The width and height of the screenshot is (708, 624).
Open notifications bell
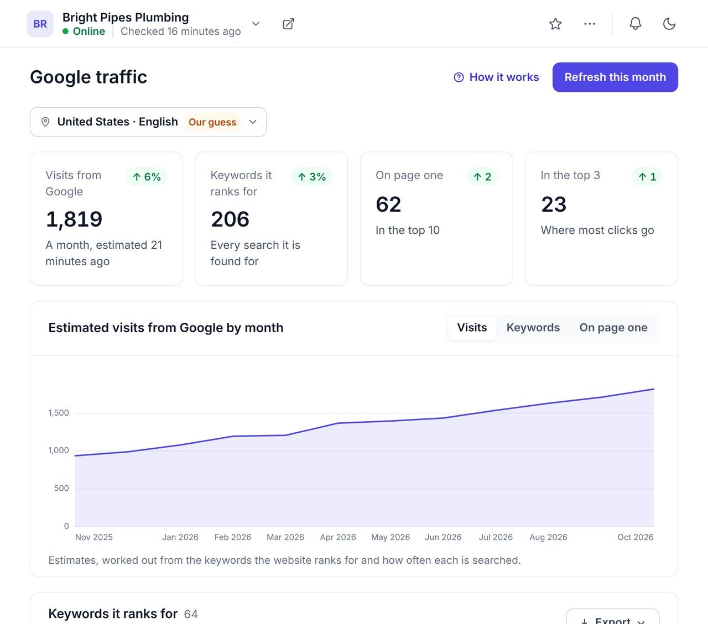636,24
